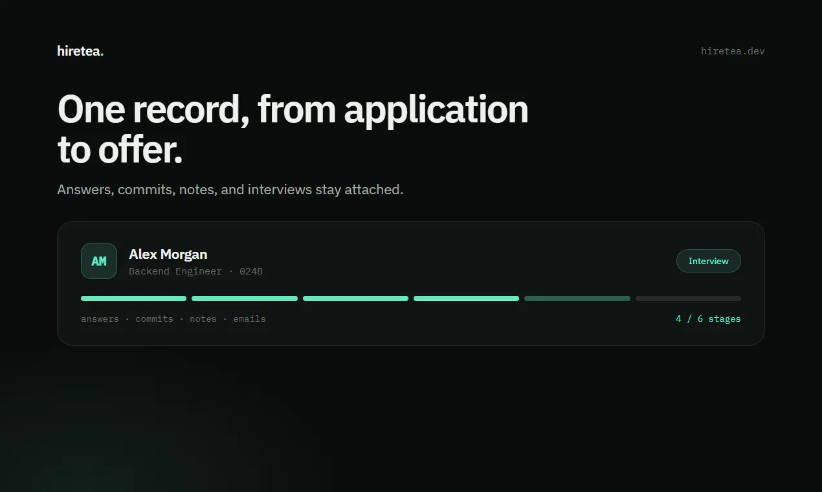Click "answers" in the candidate card footer
The height and width of the screenshot is (492, 822).
point(100,319)
